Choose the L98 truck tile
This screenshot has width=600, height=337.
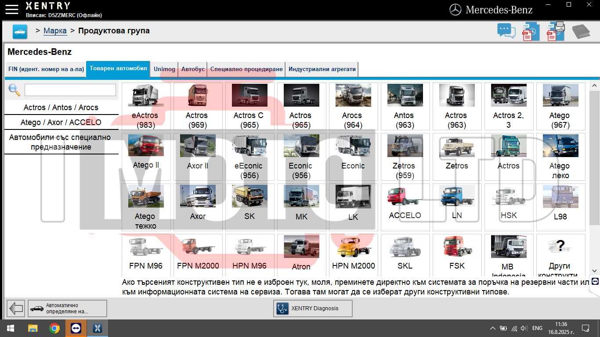(x=560, y=208)
